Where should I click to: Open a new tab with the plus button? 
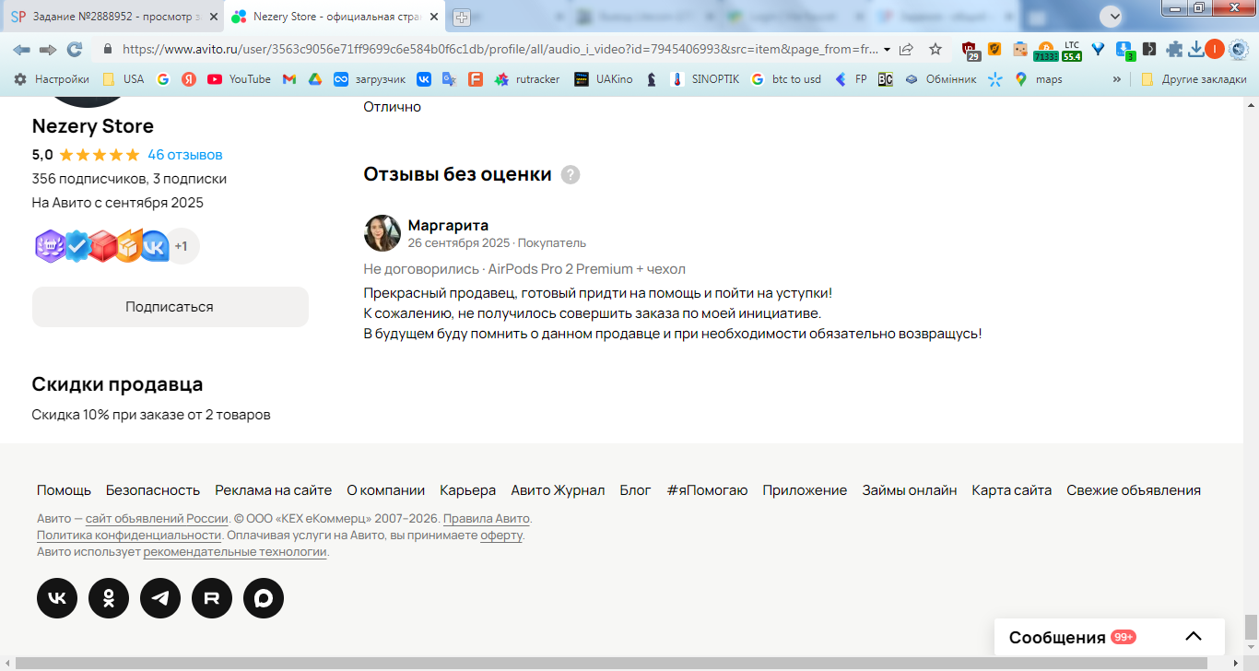point(462,18)
